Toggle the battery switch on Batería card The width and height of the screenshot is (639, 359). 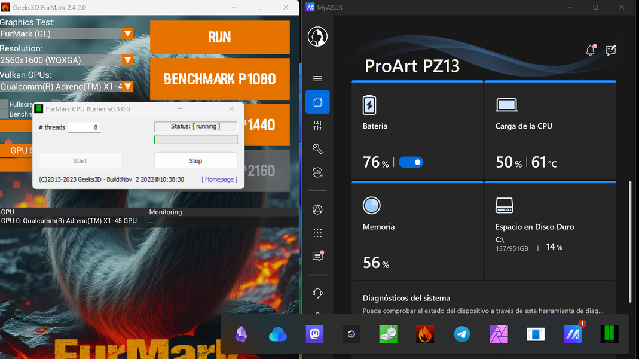pyautogui.click(x=411, y=162)
